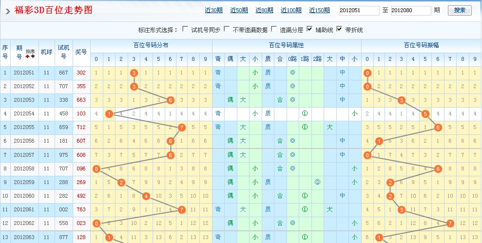Open the 近50期 trend link
This screenshot has height=243, width=482.
point(239,10)
